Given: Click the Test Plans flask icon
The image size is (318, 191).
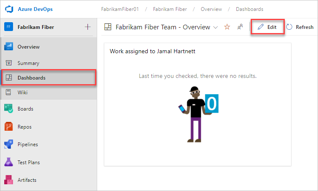Looking at the screenshot, I should coord(8,162).
